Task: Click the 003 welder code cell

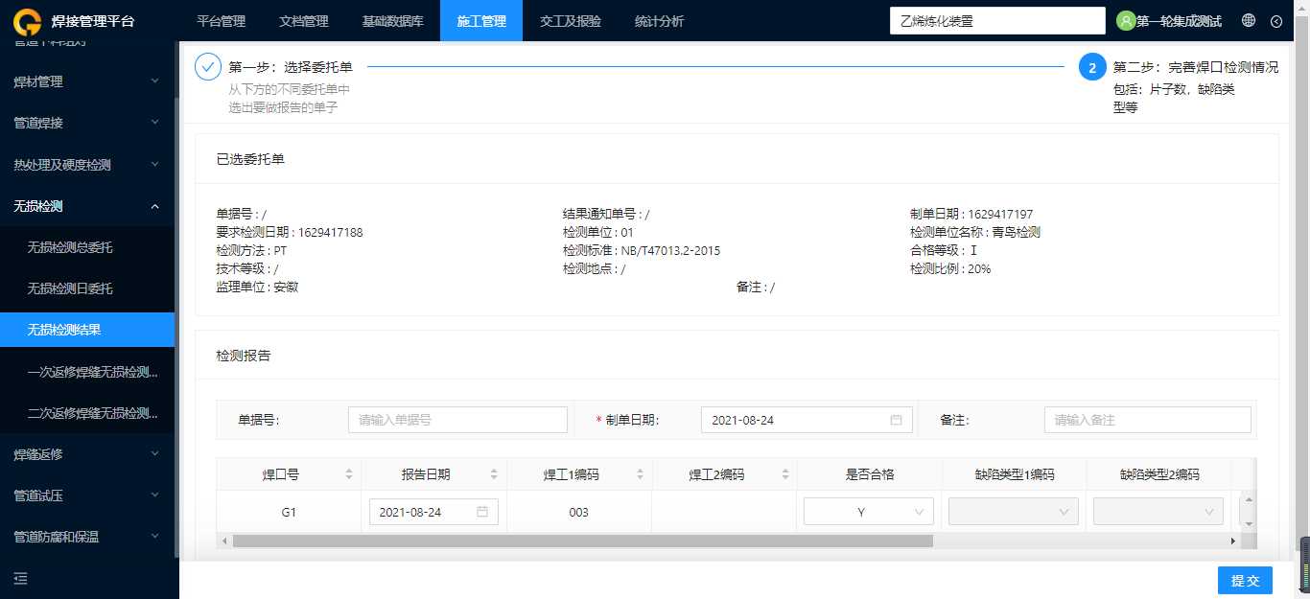Action: point(578,512)
